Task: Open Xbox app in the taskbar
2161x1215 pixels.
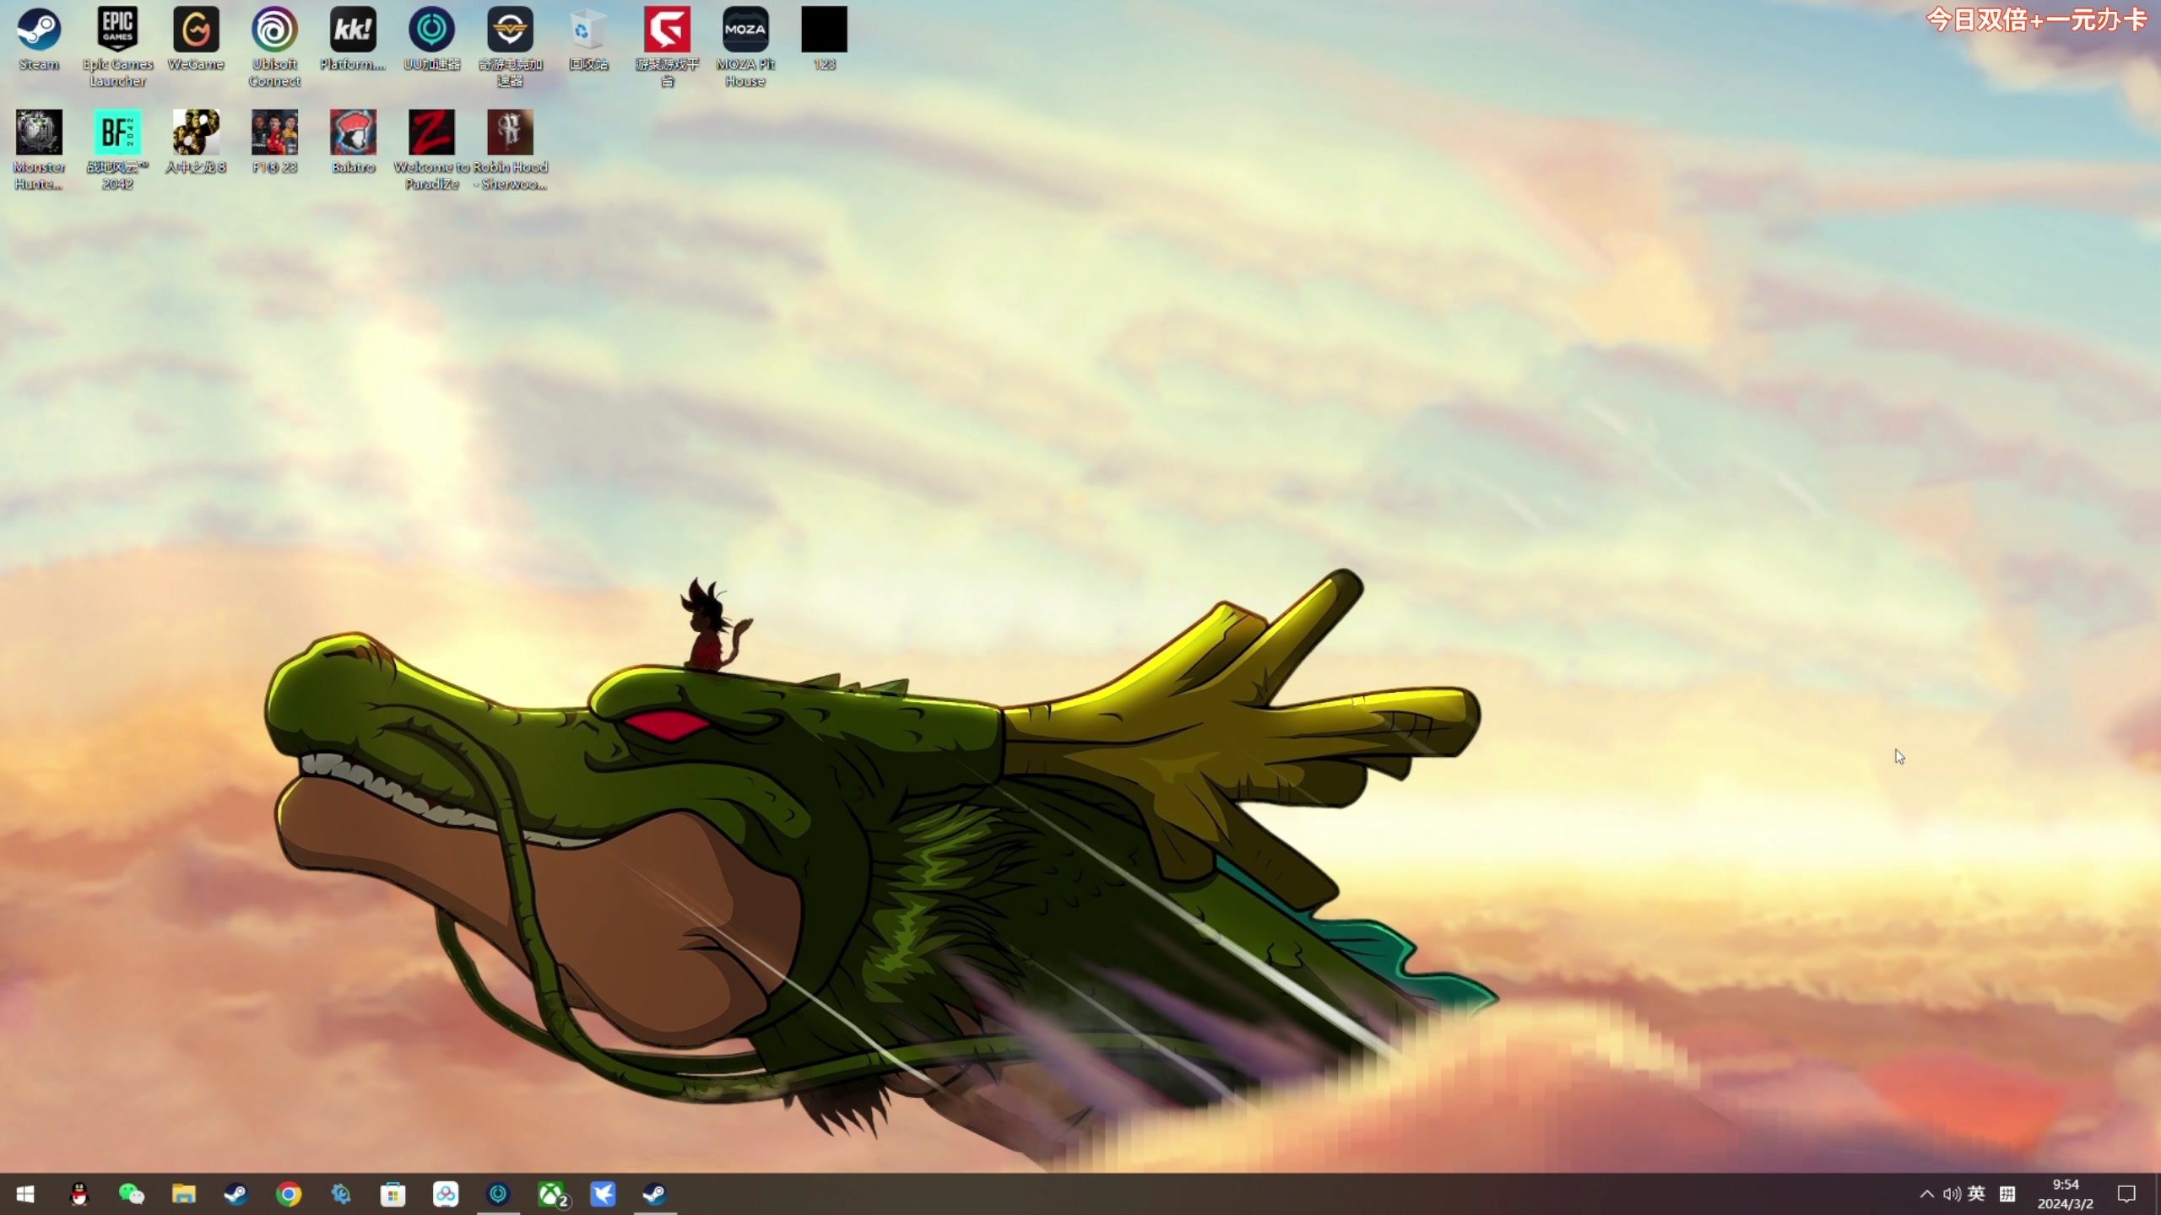Action: click(x=551, y=1194)
